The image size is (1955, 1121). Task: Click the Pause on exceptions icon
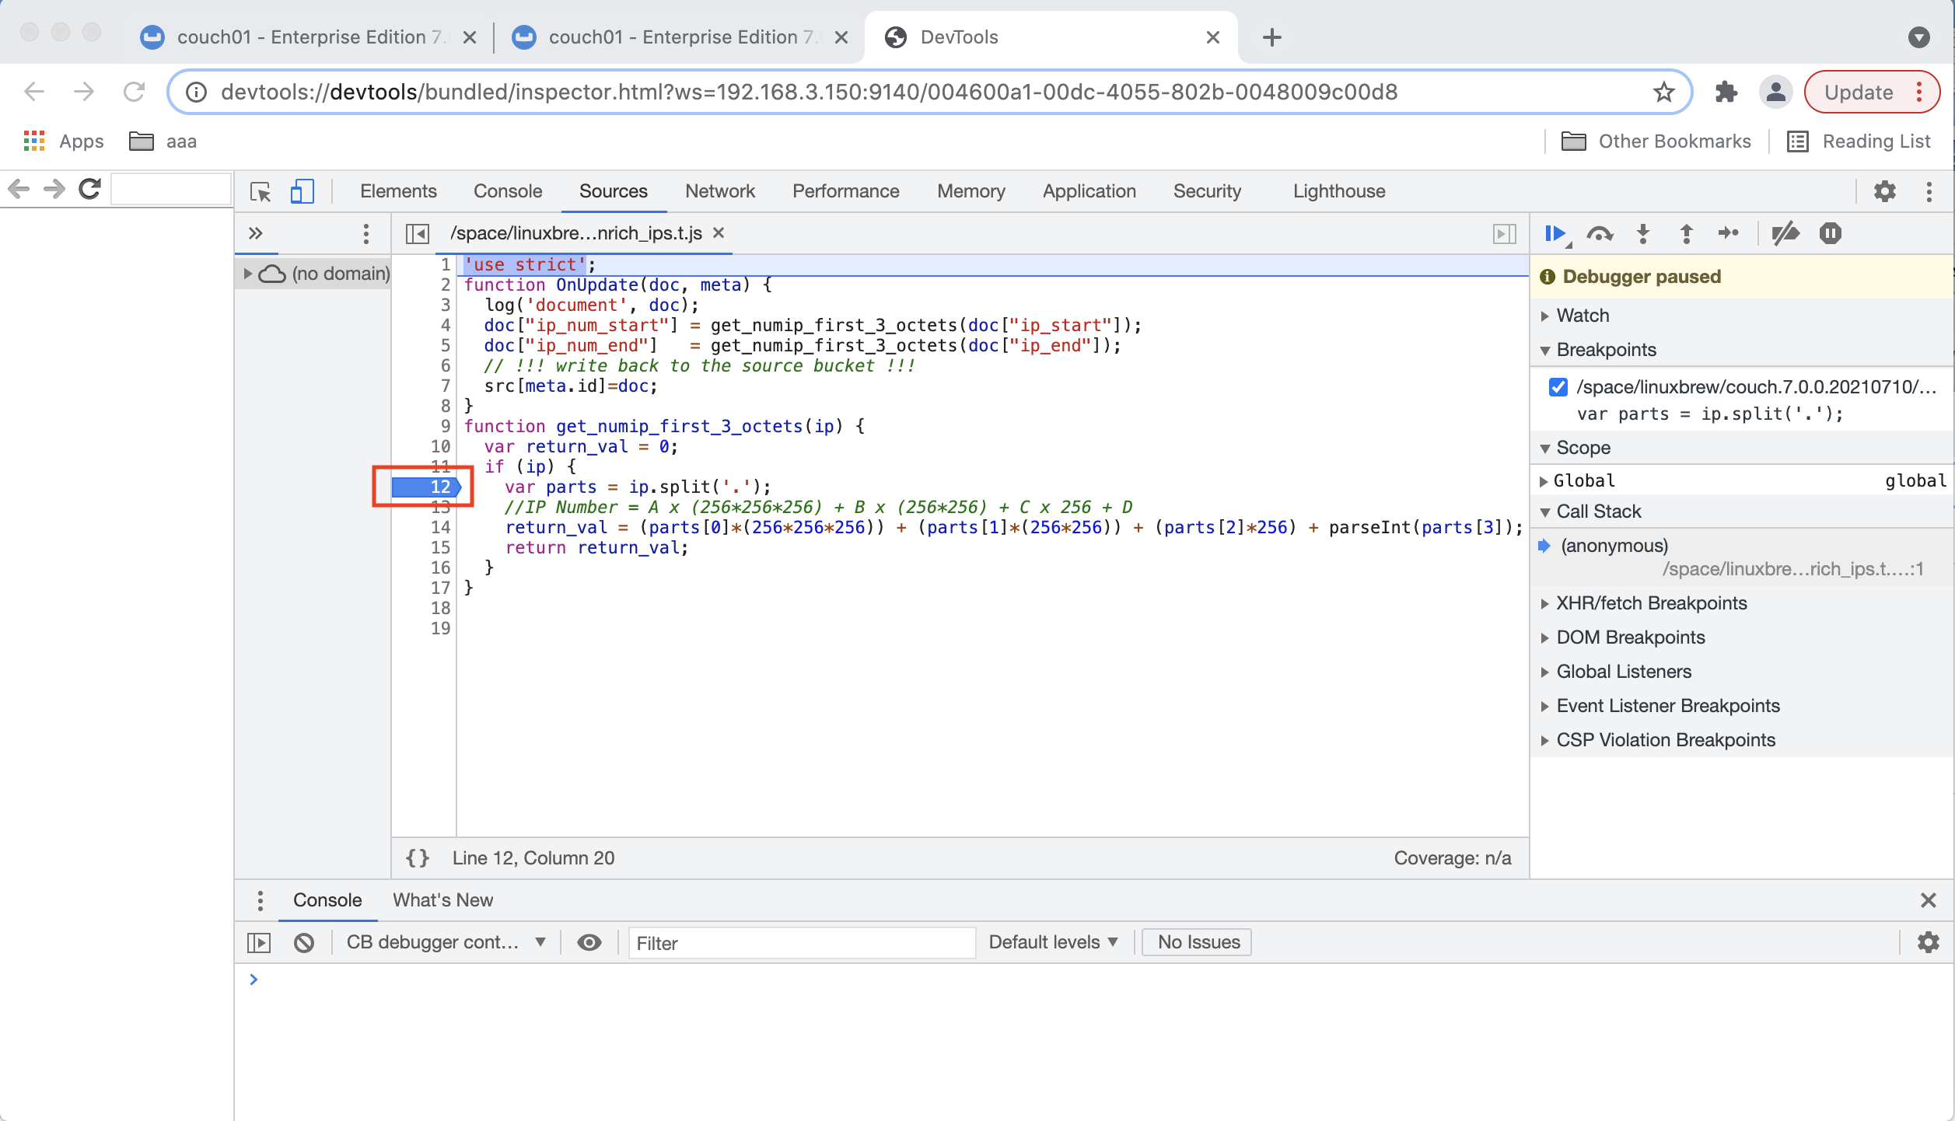pos(1827,233)
